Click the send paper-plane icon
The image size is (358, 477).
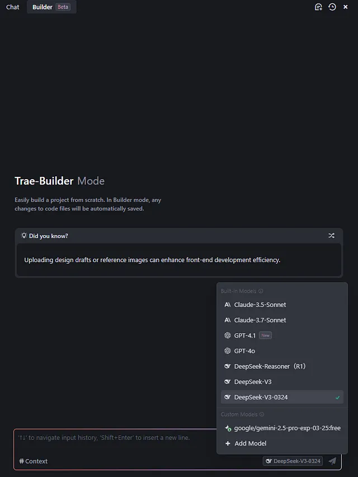click(332, 461)
